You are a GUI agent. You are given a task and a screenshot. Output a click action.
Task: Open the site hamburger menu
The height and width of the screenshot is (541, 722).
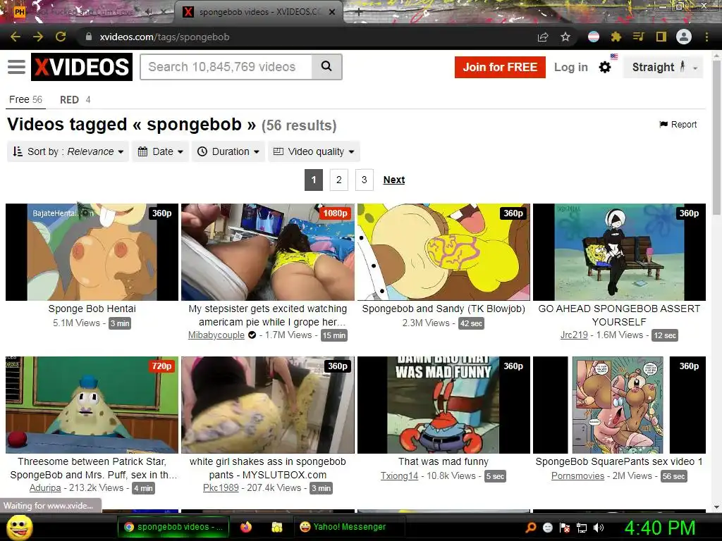click(x=17, y=67)
